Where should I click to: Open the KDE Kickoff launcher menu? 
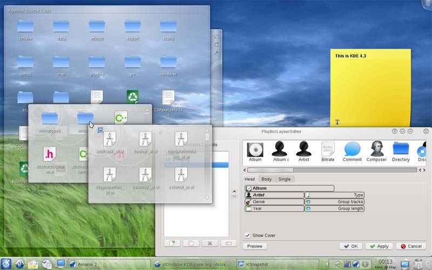click(x=6, y=264)
